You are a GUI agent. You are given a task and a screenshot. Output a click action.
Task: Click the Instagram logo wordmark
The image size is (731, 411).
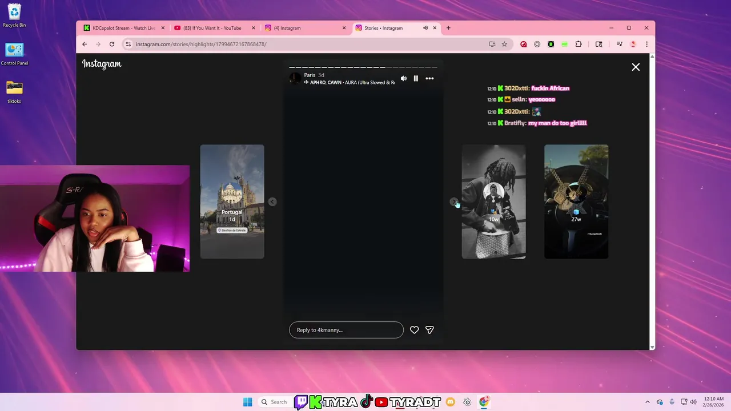(x=102, y=64)
